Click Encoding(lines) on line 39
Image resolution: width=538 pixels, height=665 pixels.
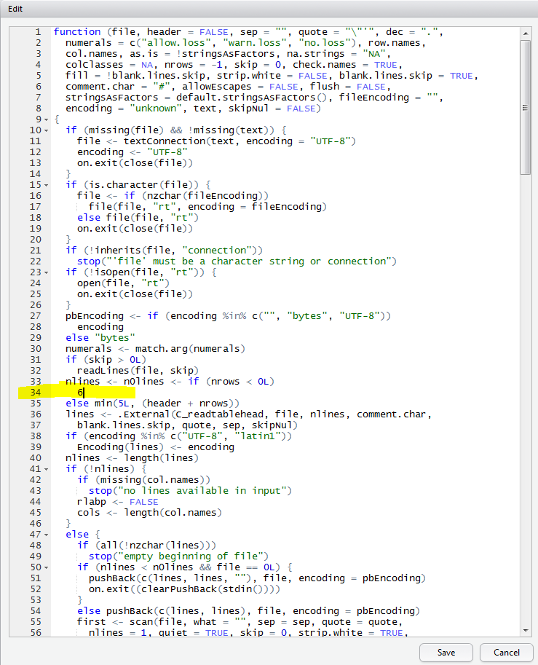point(120,447)
